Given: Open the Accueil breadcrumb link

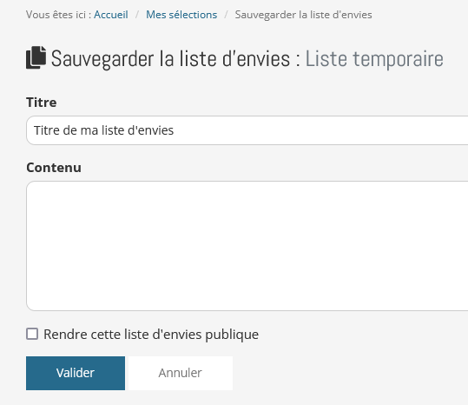Looking at the screenshot, I should tap(111, 15).
